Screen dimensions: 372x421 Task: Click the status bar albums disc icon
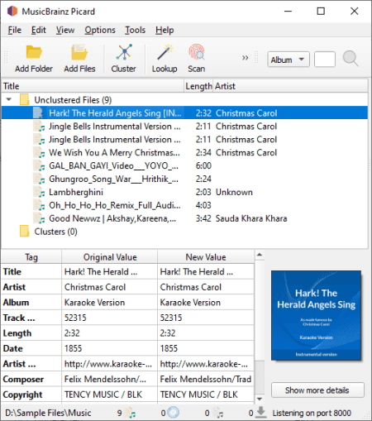pyautogui.click(x=174, y=413)
